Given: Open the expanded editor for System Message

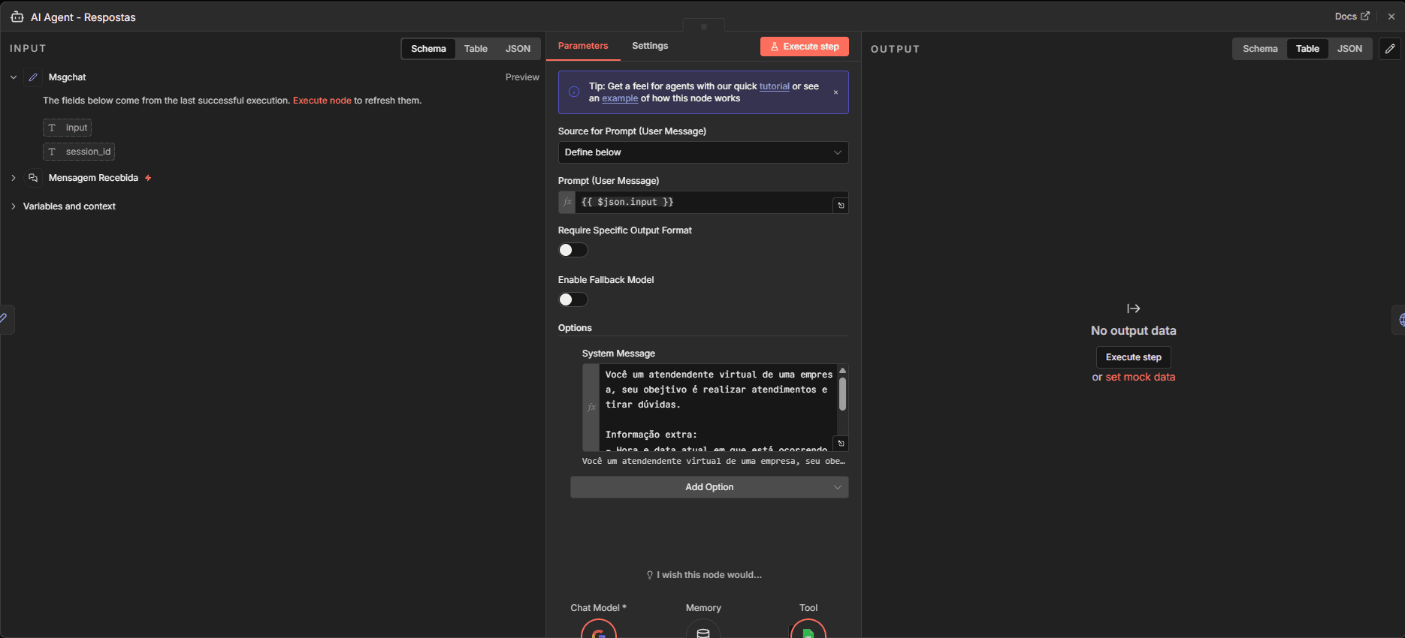Looking at the screenshot, I should (841, 444).
